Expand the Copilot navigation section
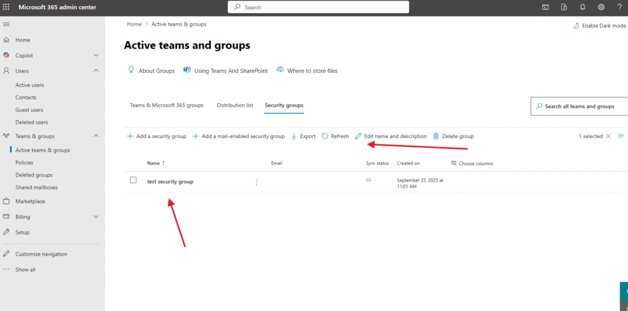This screenshot has width=628, height=311. point(96,55)
